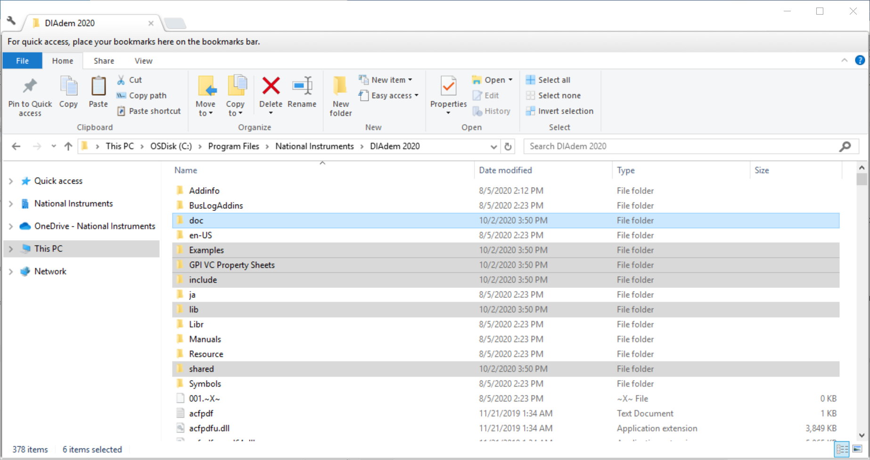The height and width of the screenshot is (460, 870).
Task: Refresh the current folder view
Action: (508, 147)
